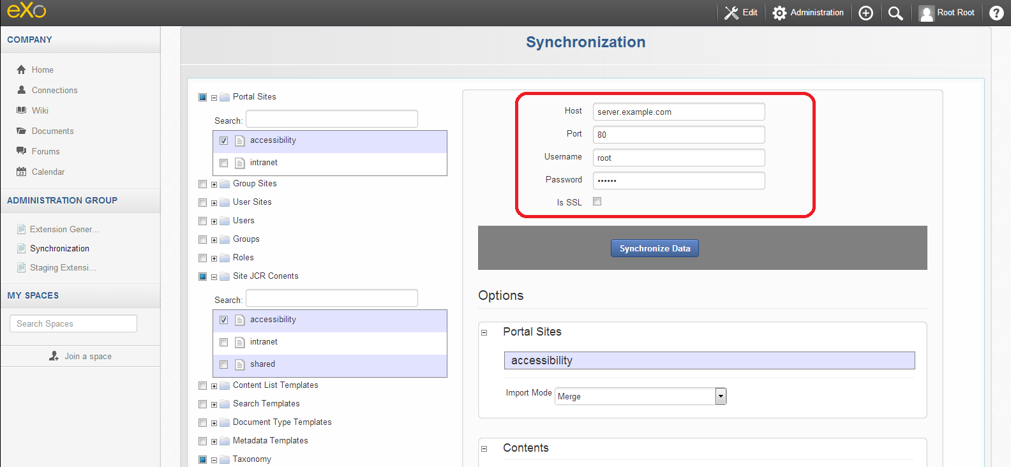Click the Password input field

click(x=678, y=181)
